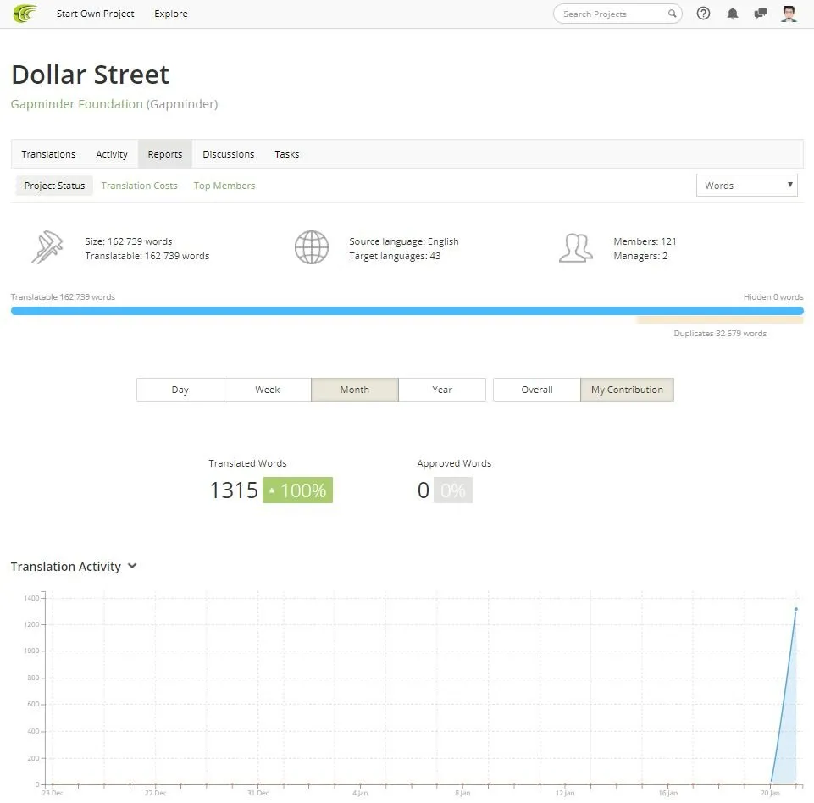Open notifications bell icon
The height and width of the screenshot is (803, 814).
[732, 14]
